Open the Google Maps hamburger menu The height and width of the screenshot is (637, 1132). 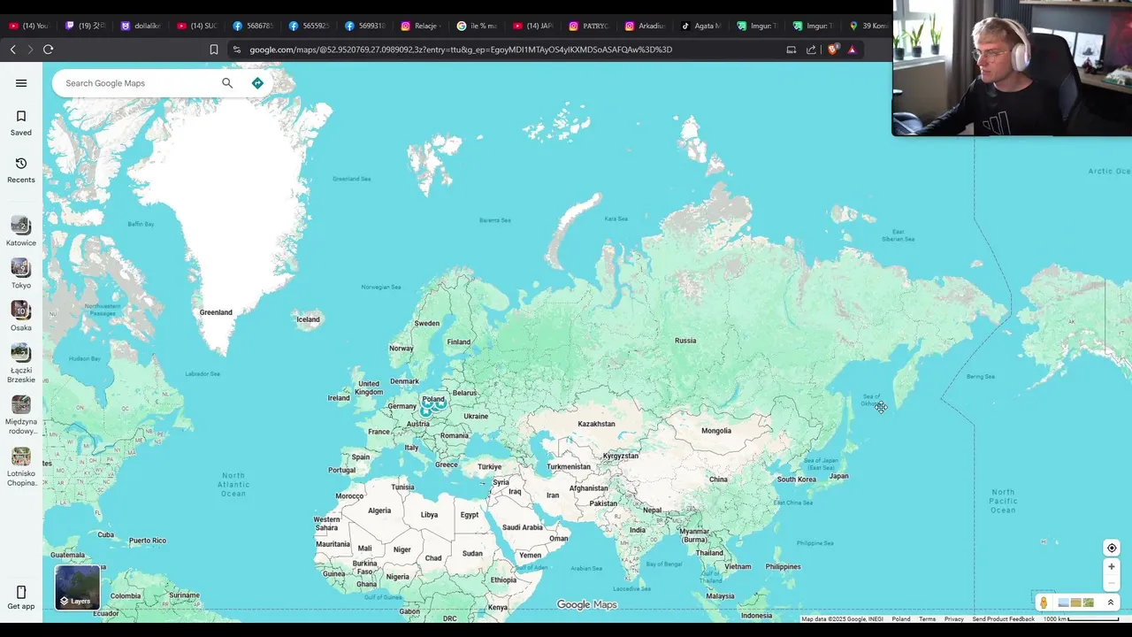(21, 83)
